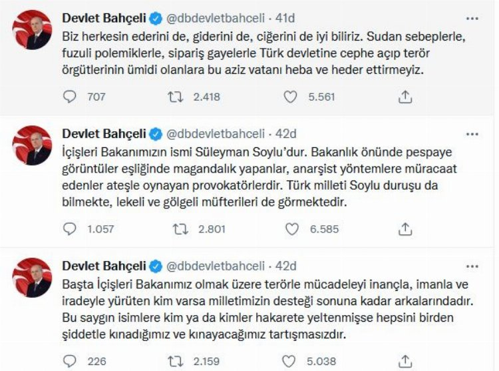The height and width of the screenshot is (371, 499).
Task: Share the Süleyman Soylu tweet
Action: [x=405, y=229]
